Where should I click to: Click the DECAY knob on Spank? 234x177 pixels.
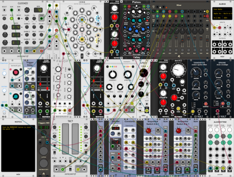tap(218, 93)
